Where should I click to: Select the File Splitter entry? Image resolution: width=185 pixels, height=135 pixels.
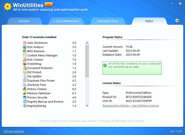tap(34, 76)
